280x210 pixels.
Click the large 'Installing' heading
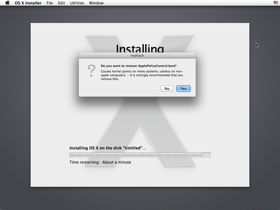tap(140, 48)
